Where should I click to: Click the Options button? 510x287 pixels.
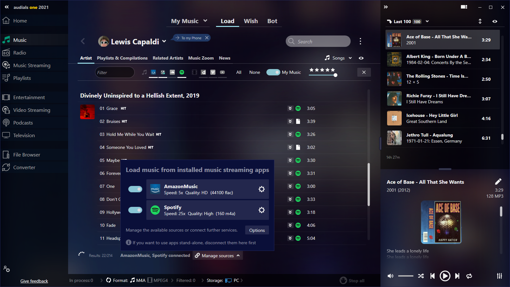[x=257, y=230]
